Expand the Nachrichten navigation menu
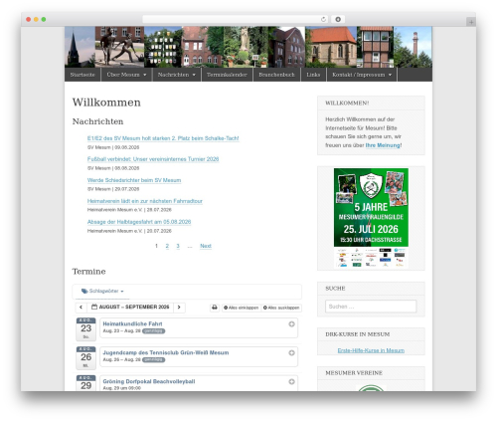The width and height of the screenshot is (497, 421). point(177,75)
